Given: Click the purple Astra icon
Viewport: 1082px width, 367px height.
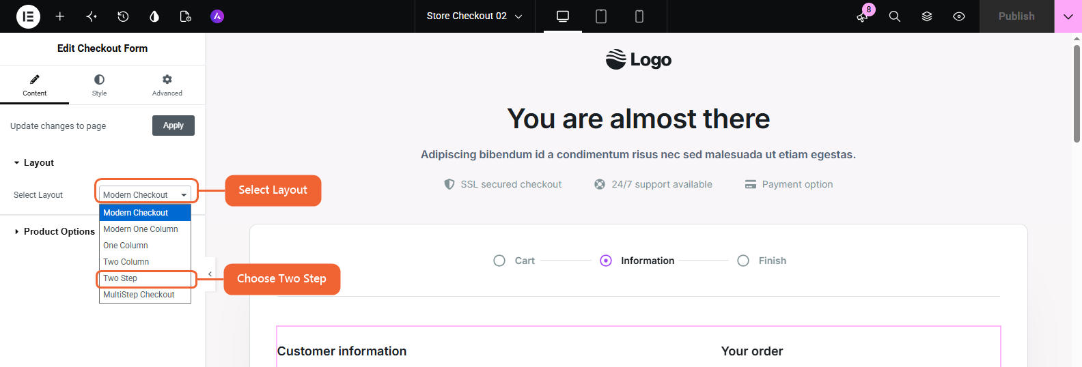Looking at the screenshot, I should pos(217,16).
